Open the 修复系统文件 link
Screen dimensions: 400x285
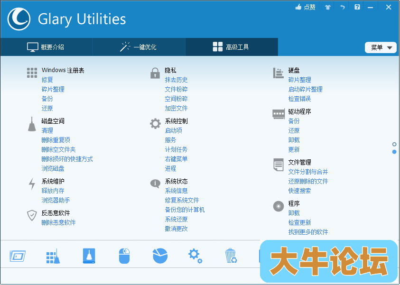click(182, 200)
